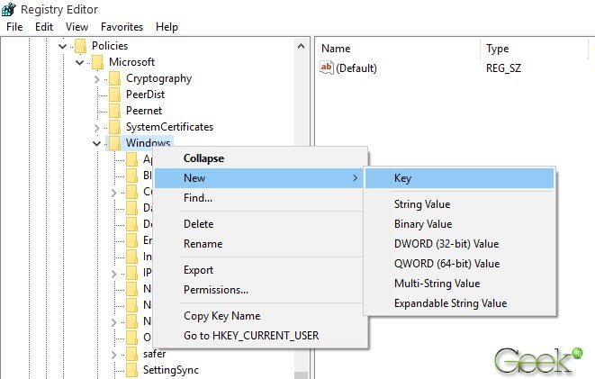This screenshot has height=379, width=595.
Task: Click the safer folder icon
Action: (x=132, y=355)
